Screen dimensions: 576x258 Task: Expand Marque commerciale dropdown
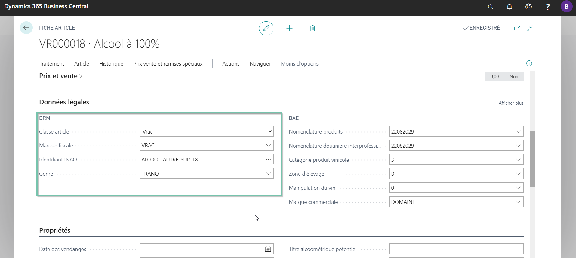coord(518,202)
